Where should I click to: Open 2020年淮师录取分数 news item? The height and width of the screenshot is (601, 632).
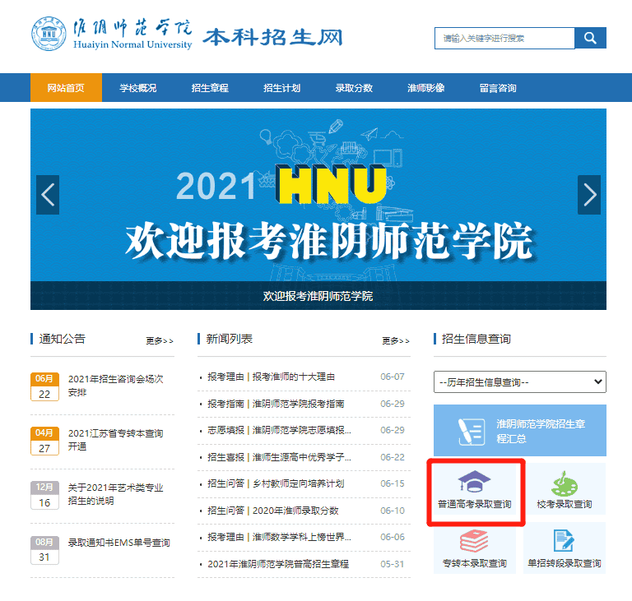[x=273, y=511]
